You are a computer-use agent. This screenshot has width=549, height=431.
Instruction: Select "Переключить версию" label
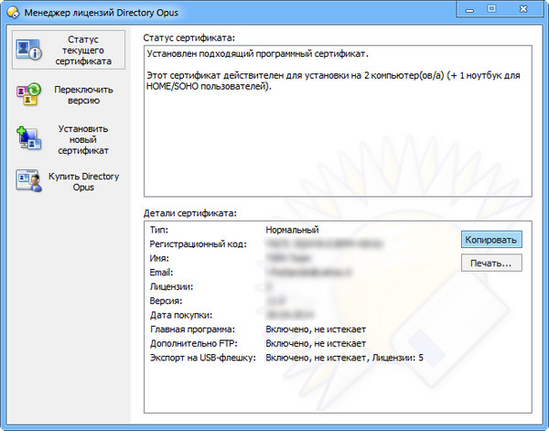(83, 95)
